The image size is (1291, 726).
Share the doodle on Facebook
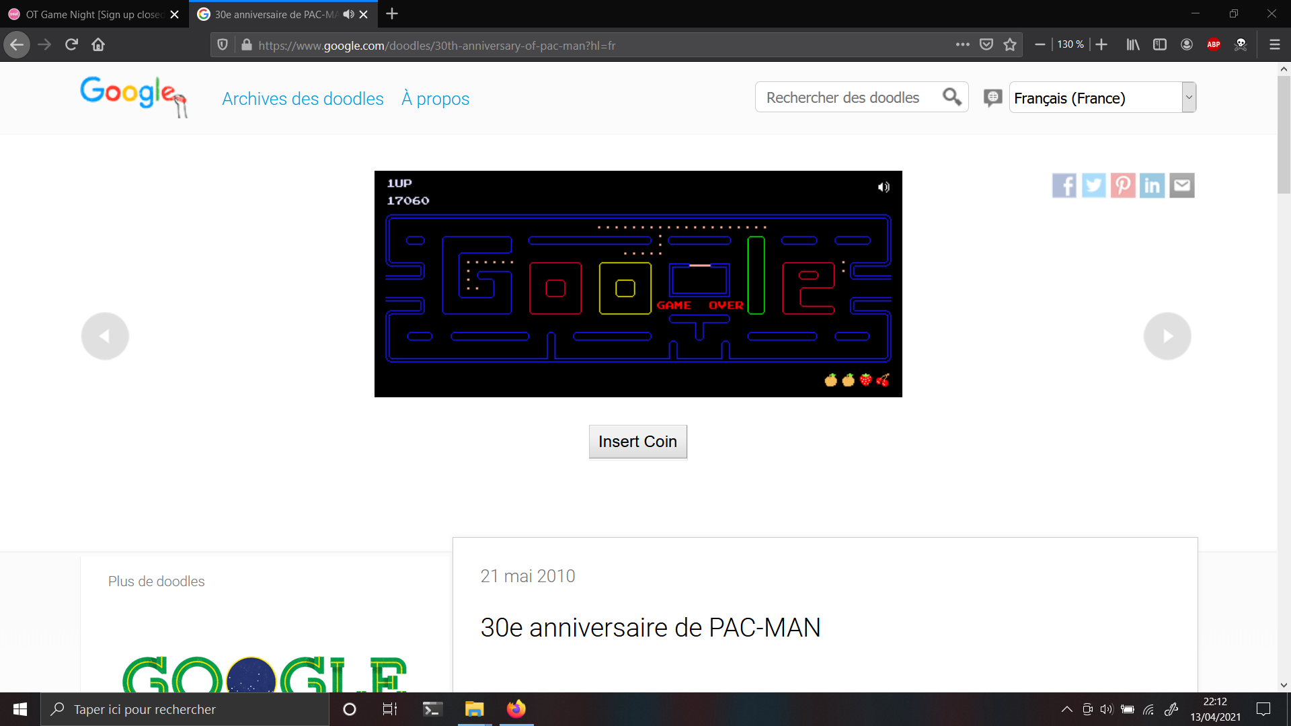tap(1064, 186)
